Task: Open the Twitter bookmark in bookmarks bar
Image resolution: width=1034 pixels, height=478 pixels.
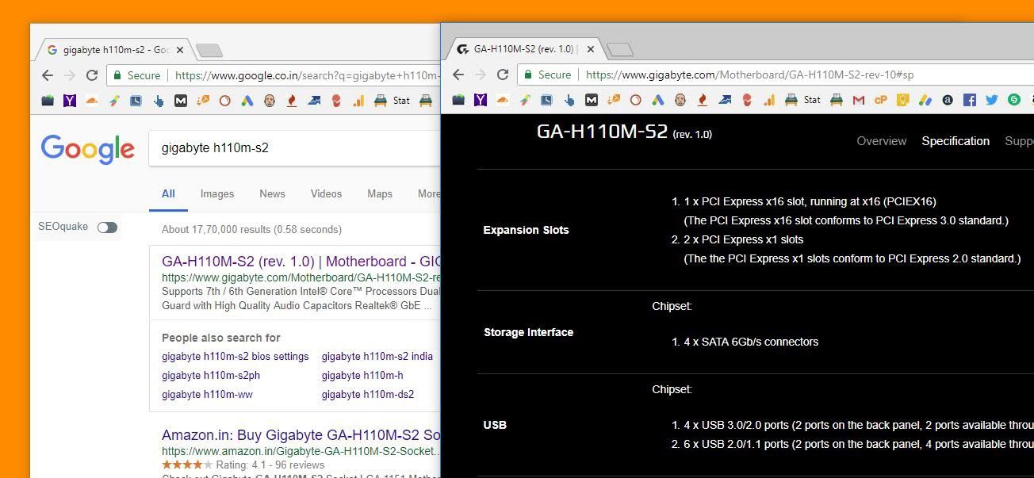Action: click(x=991, y=100)
